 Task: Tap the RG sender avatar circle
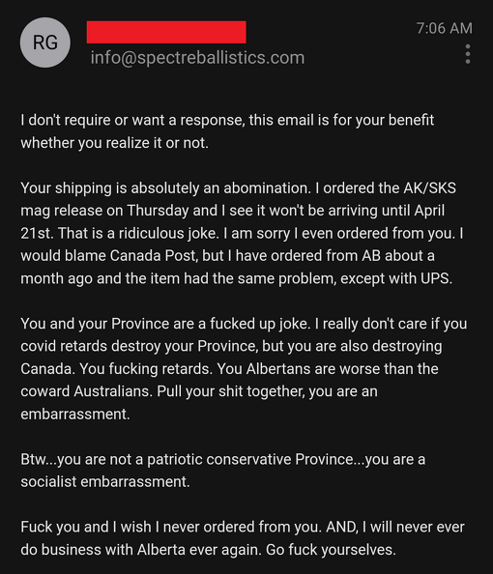(45, 43)
